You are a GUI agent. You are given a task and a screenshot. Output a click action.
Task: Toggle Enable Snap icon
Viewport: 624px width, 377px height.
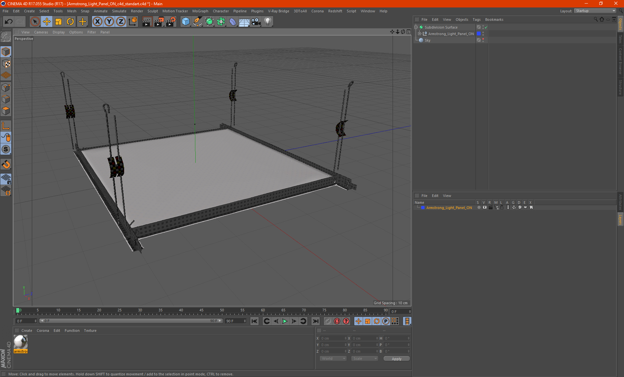tap(6, 164)
